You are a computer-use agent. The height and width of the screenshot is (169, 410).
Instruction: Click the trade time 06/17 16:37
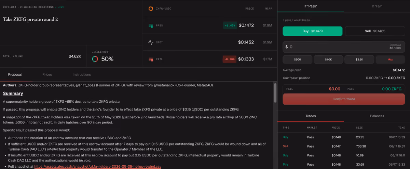coord(396,146)
